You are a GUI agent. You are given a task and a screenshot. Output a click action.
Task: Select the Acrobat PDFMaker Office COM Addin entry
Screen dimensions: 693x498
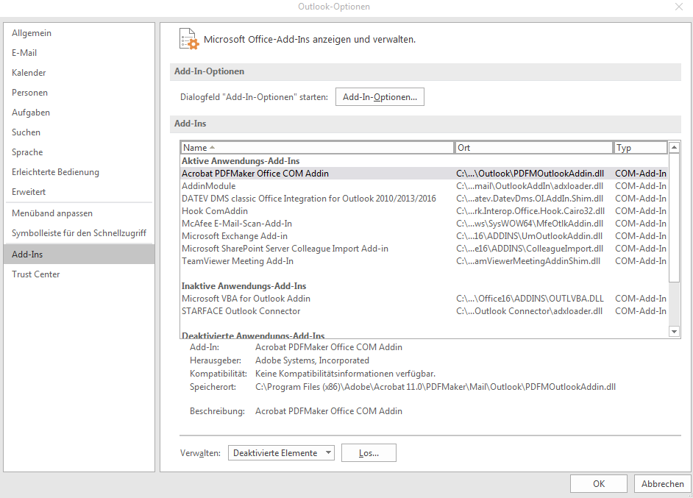(254, 174)
